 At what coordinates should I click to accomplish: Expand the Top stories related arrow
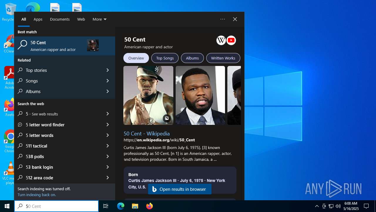click(x=108, y=70)
